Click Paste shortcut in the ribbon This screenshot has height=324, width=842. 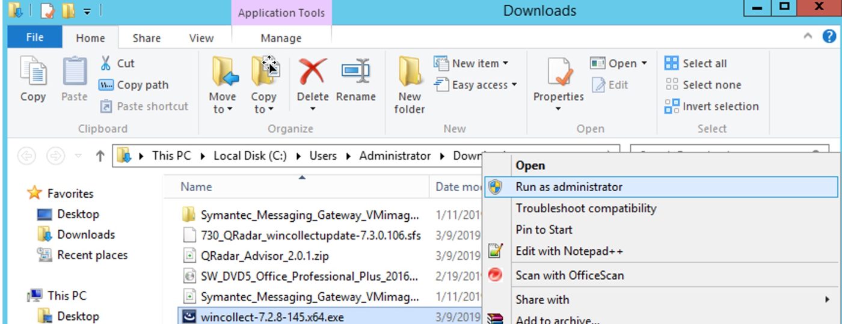(x=144, y=106)
